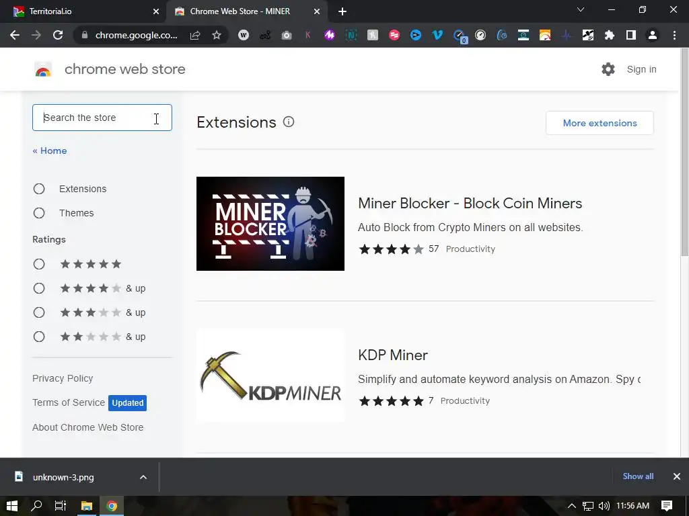Open Chrome Web Store settings gear
This screenshot has height=516, width=689.
(608, 69)
